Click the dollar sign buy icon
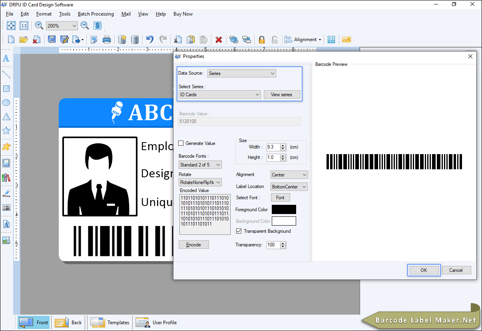This screenshot has height=331, width=482. (98, 26)
